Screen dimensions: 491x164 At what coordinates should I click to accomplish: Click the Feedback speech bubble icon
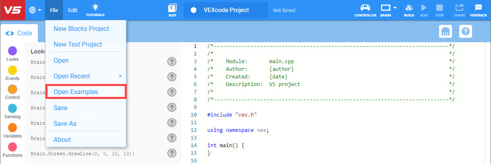point(478,10)
